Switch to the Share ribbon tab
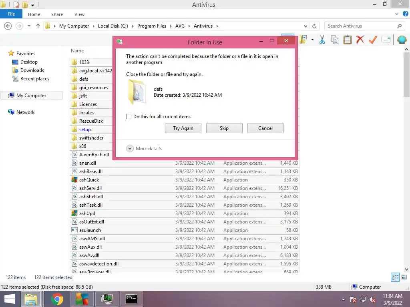Image resolution: width=410 pixels, height=307 pixels. pos(57,14)
